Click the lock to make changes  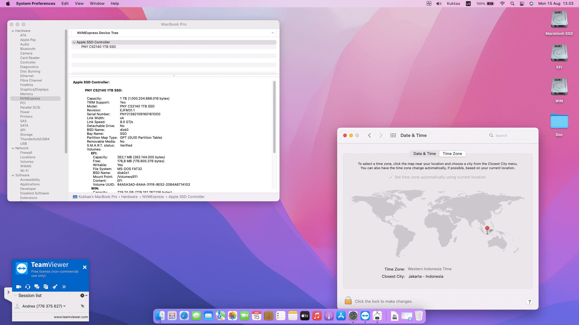[348, 301]
